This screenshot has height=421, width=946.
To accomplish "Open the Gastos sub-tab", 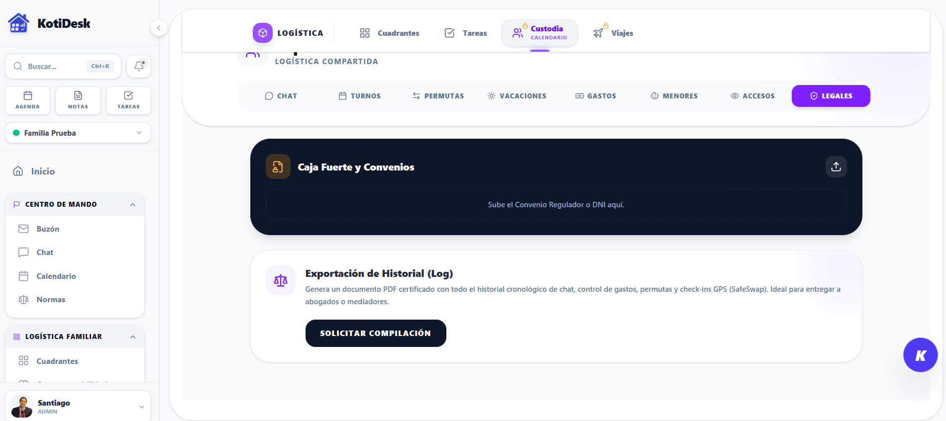I will 596,96.
